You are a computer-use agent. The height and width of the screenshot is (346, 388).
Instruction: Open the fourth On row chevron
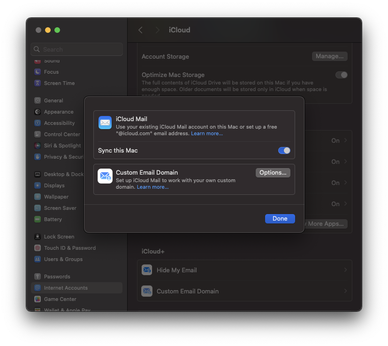[345, 204]
